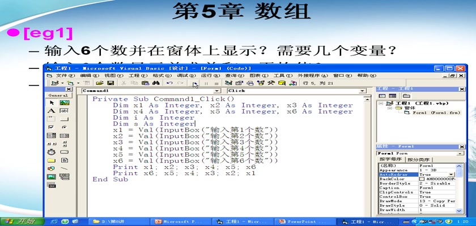Select the CheckBox control in toolbox

[x=51, y=127]
